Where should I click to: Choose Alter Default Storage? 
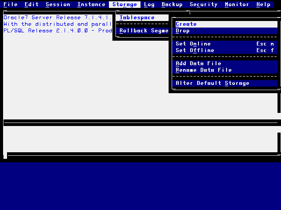click(x=213, y=83)
